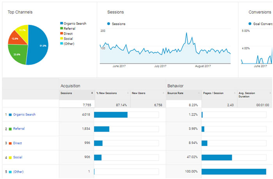Screen dimensions: 273x179
Task: Open the Direct channel link
Action: pyautogui.click(x=18, y=143)
